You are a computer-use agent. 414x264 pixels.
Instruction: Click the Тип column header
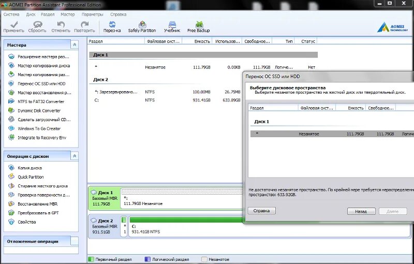pos(283,41)
